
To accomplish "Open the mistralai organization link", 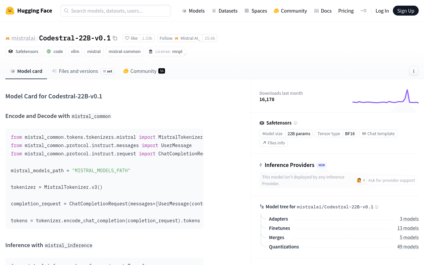I will pos(23,38).
